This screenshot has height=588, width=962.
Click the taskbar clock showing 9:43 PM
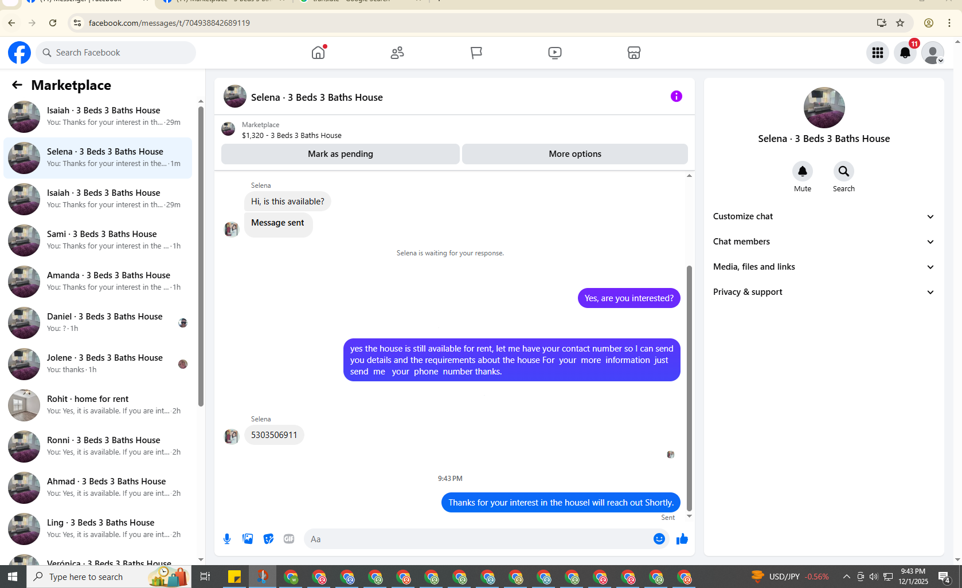click(x=913, y=577)
